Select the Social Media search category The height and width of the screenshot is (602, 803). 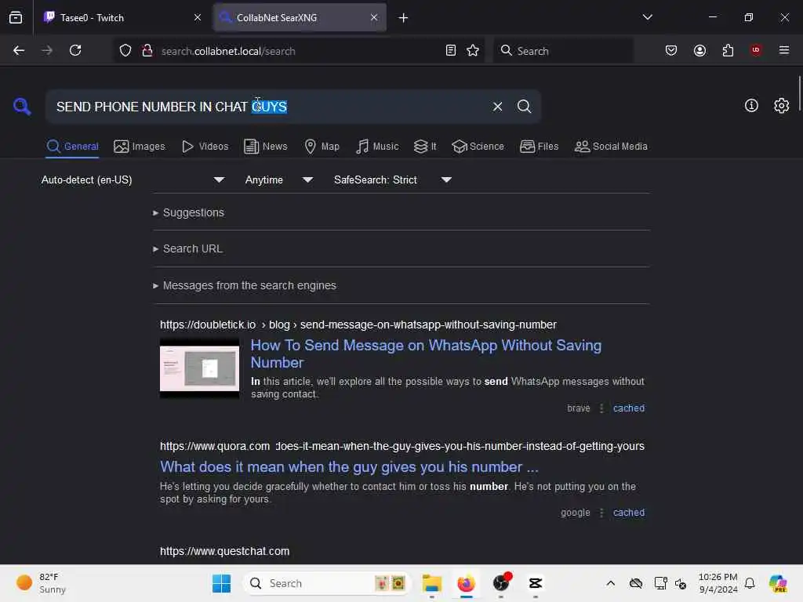[611, 147]
